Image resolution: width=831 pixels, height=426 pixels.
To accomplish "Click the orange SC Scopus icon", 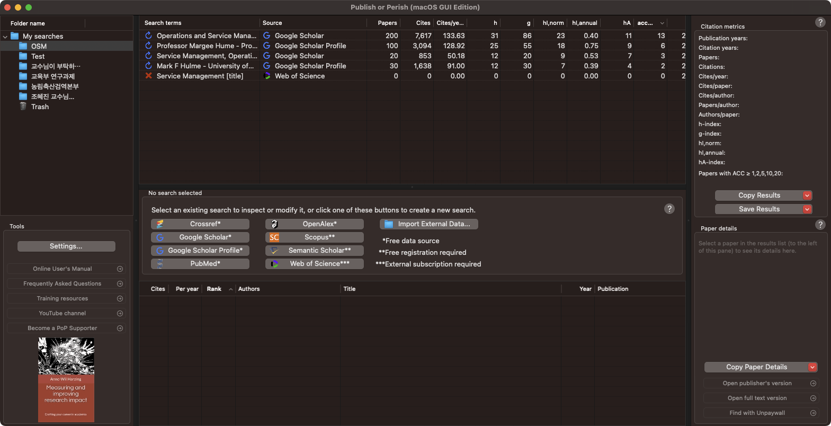I will pyautogui.click(x=274, y=237).
